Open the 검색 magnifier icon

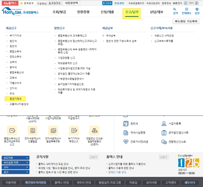[x=175, y=9]
